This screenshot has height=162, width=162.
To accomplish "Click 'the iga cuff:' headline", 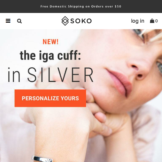I will tap(50, 56).
